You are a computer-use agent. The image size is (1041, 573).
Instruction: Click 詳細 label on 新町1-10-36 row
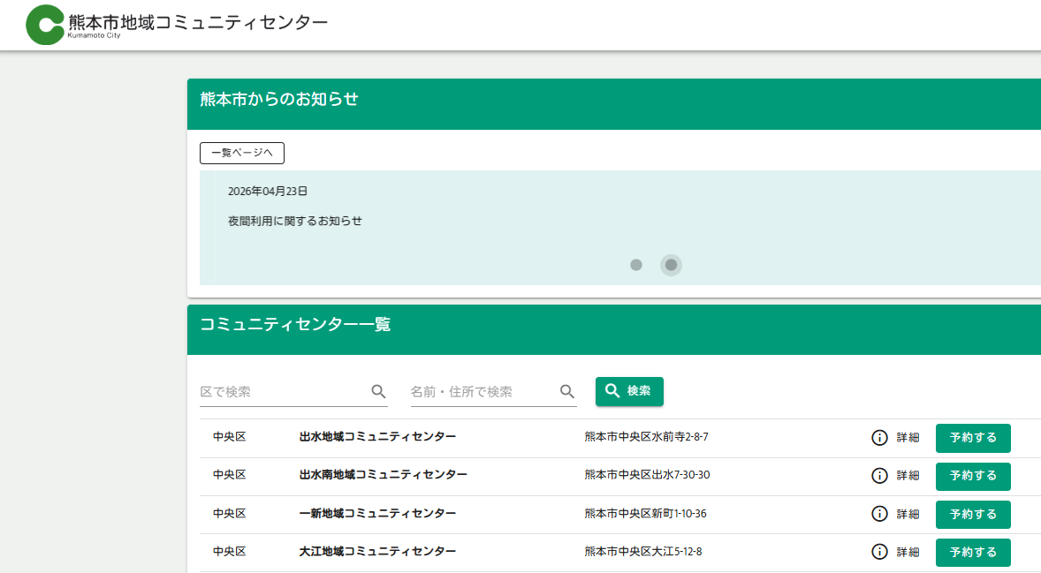pos(908,514)
